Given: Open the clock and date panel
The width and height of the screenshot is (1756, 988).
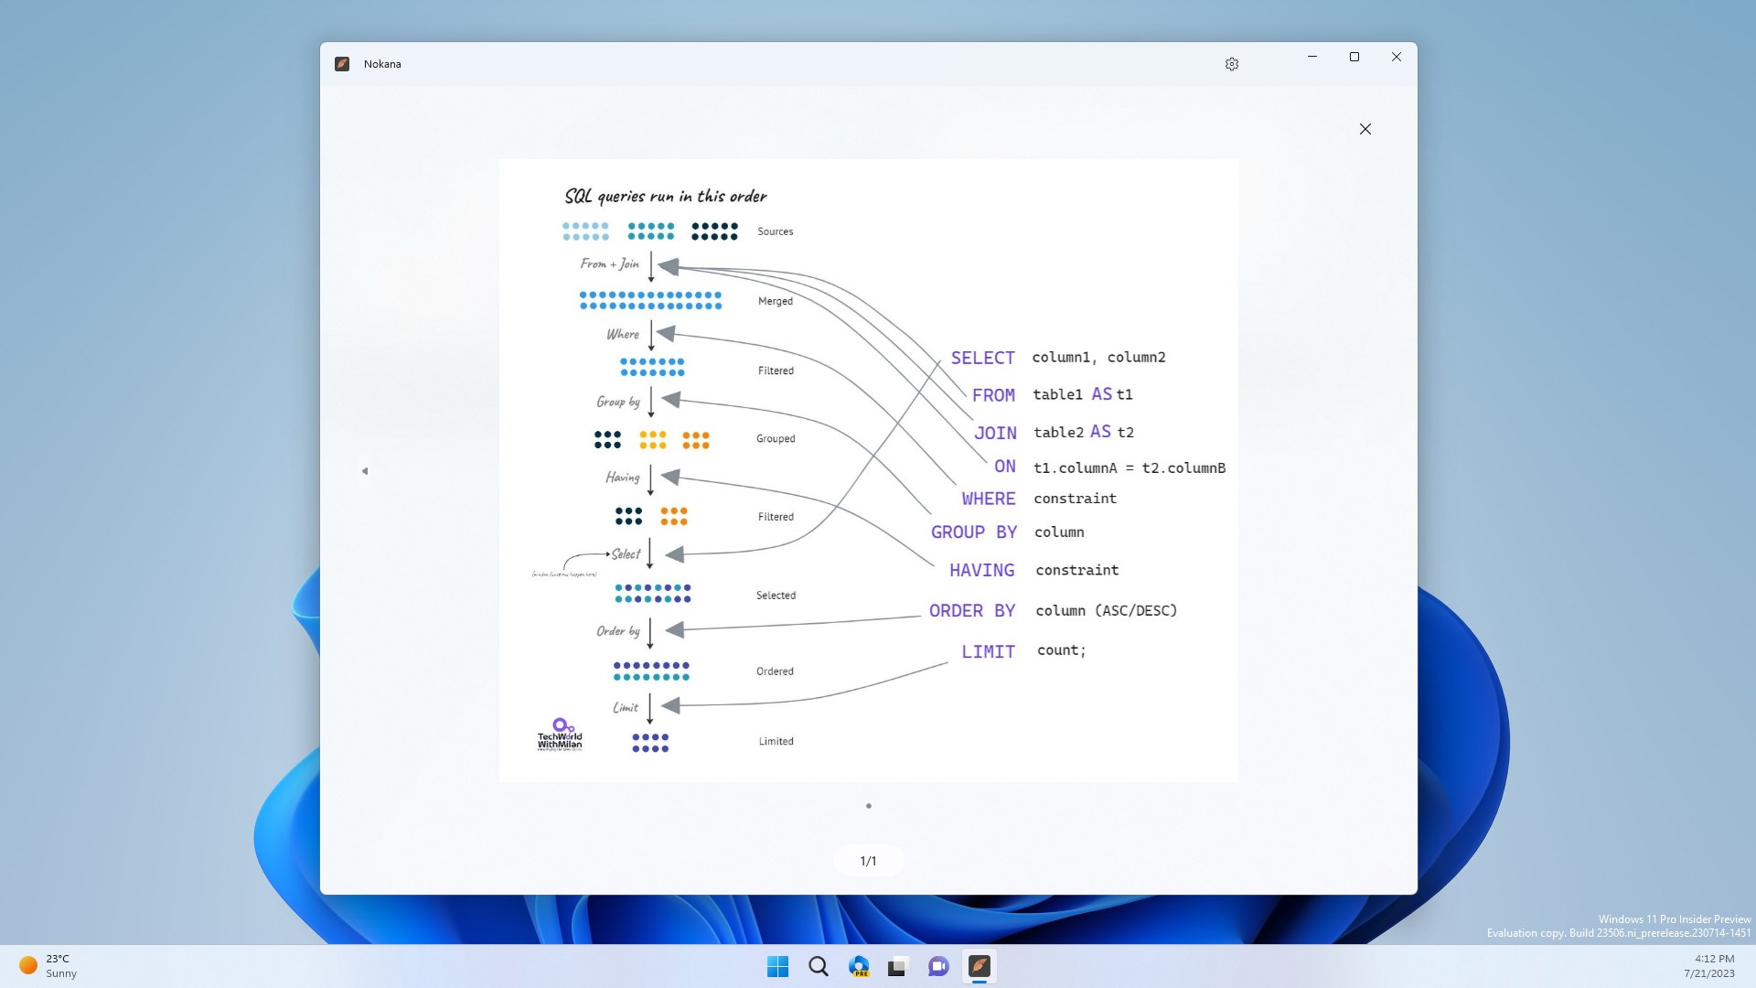Looking at the screenshot, I should (1708, 966).
